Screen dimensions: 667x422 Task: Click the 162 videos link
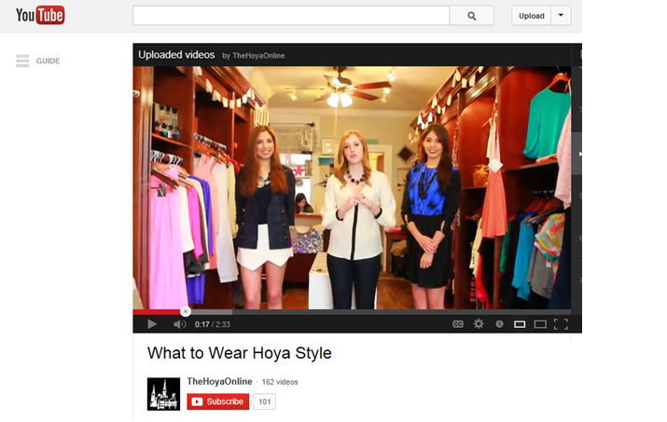coord(280,382)
